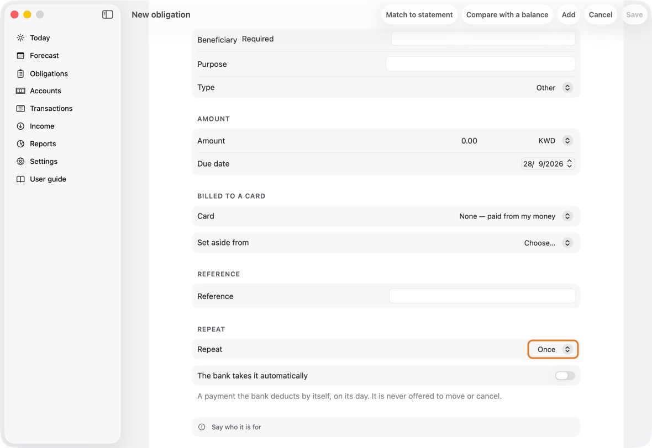Image resolution: width=652 pixels, height=448 pixels.
Task: Click the Accounts banknote icon
Action: pyautogui.click(x=20, y=91)
